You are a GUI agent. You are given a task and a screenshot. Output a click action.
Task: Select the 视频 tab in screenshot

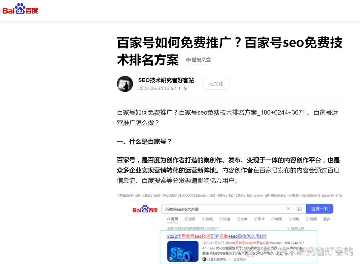pyautogui.click(x=311, y=219)
